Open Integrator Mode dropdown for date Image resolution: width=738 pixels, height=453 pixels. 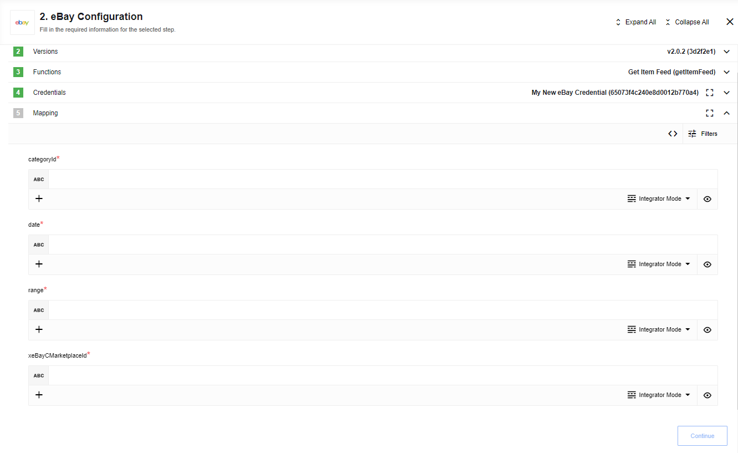click(659, 264)
